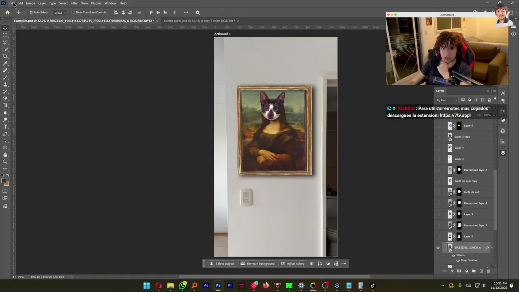
Task: Open Windows Start menu
Action: [146, 286]
